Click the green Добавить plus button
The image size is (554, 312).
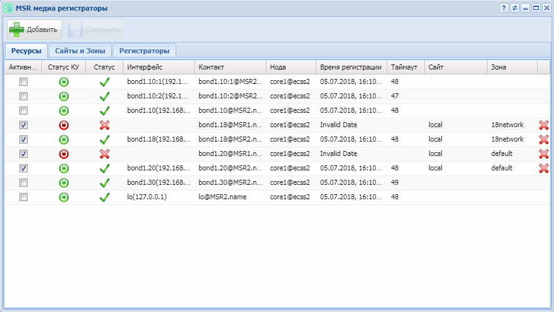[x=34, y=29]
